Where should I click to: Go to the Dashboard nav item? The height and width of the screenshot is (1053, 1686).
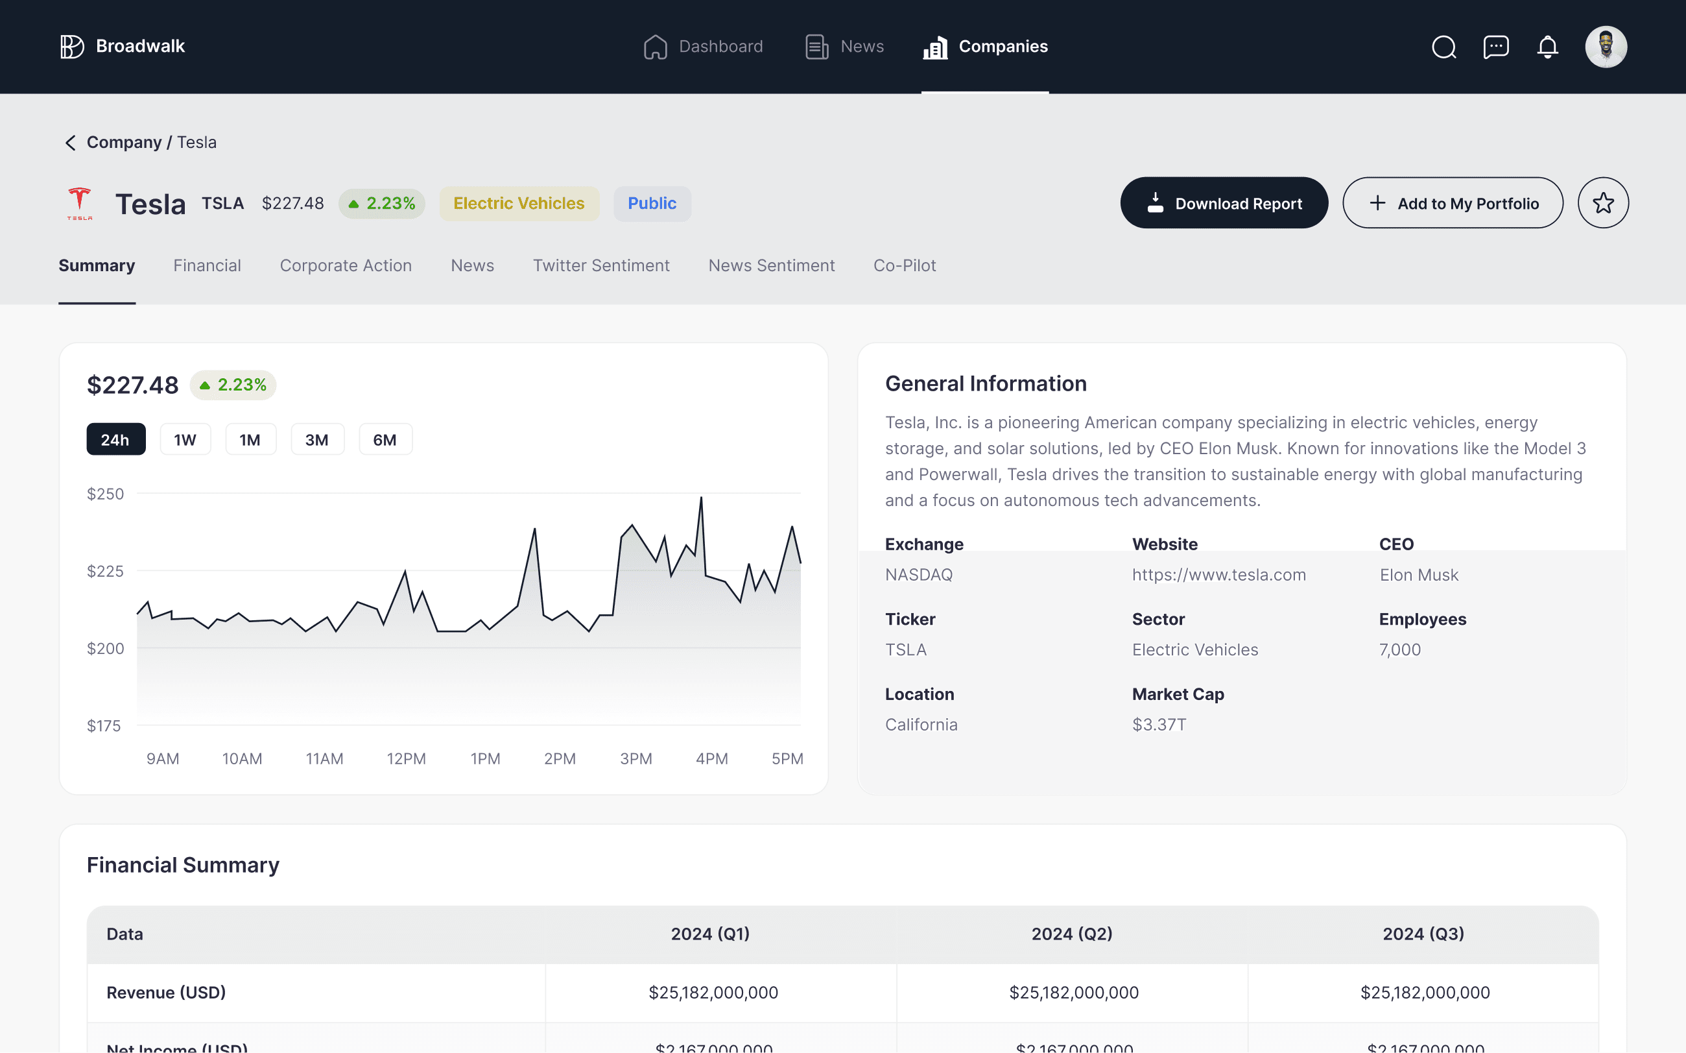point(703,47)
